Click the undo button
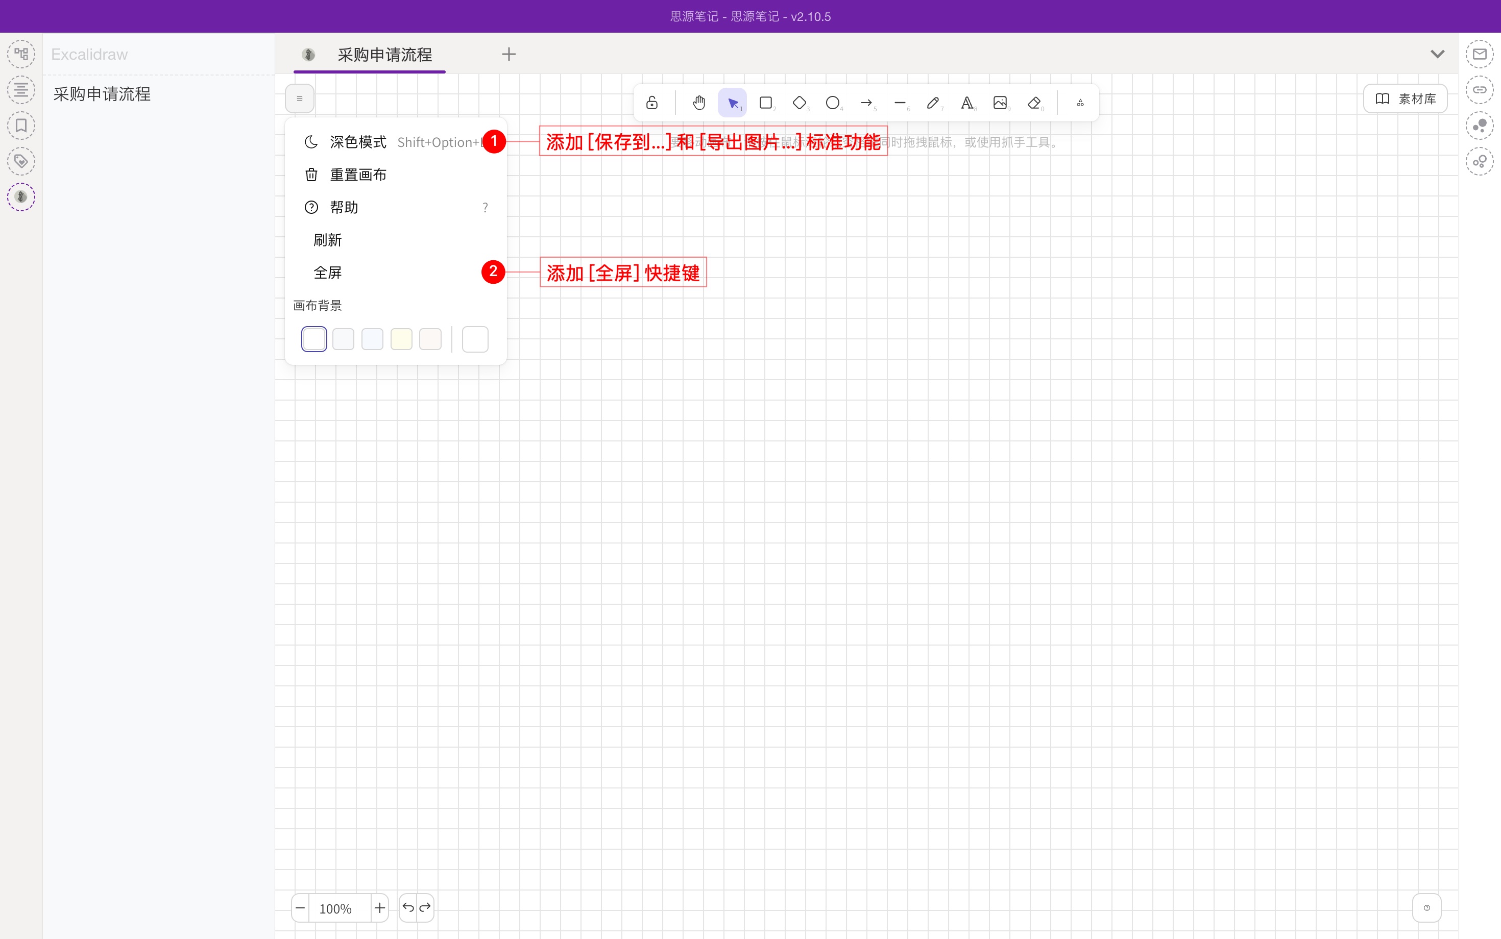1501x939 pixels. click(408, 908)
